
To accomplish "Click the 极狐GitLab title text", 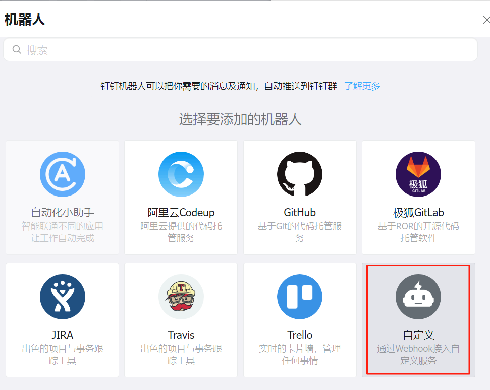I will click(418, 213).
